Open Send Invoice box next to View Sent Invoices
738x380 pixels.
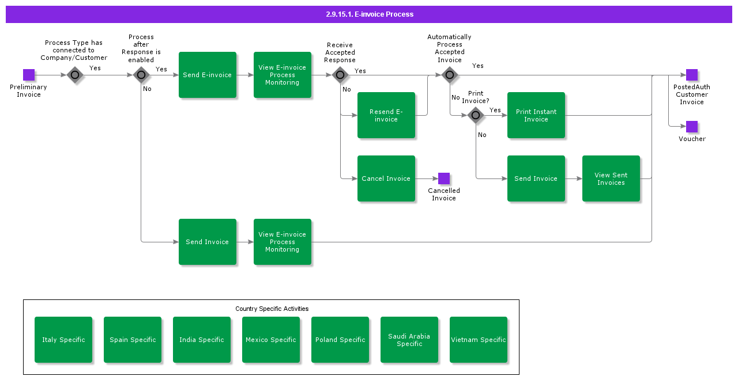[536, 178]
